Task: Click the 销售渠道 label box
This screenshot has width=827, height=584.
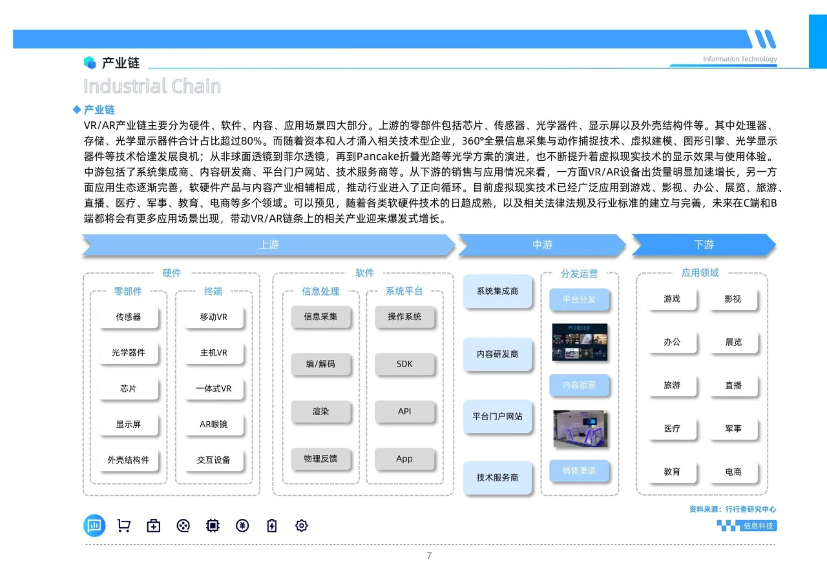Action: [x=579, y=470]
